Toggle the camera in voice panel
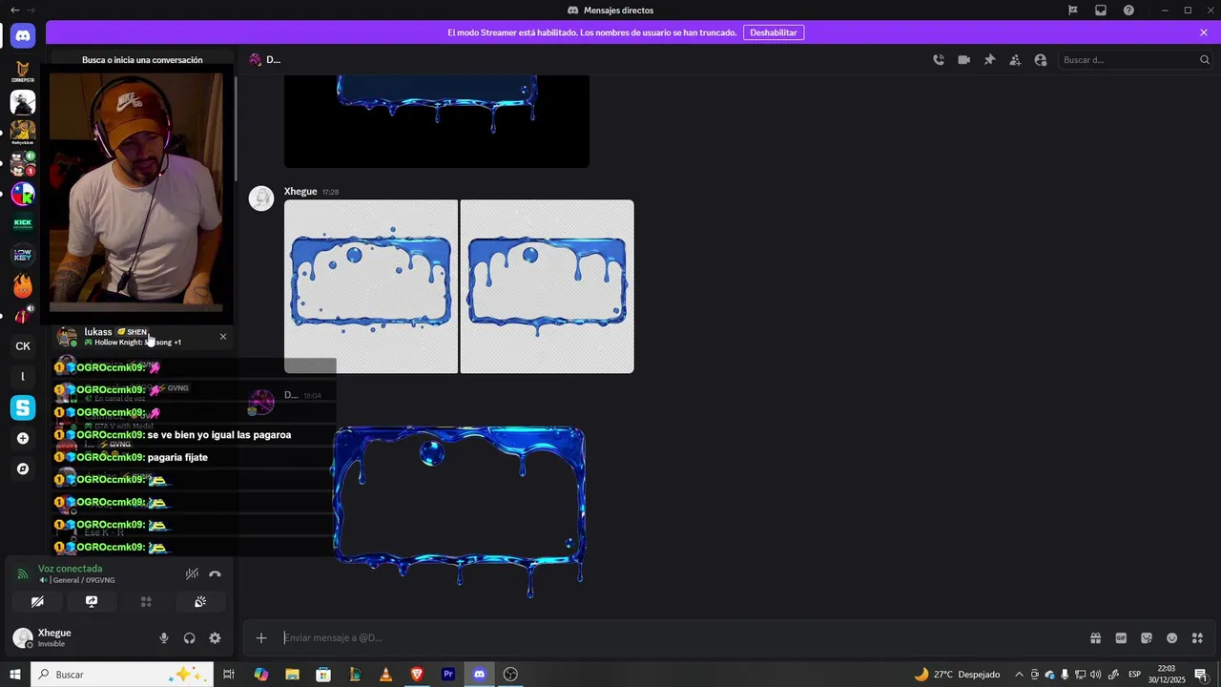Viewport: 1221px width, 687px height. 37,602
